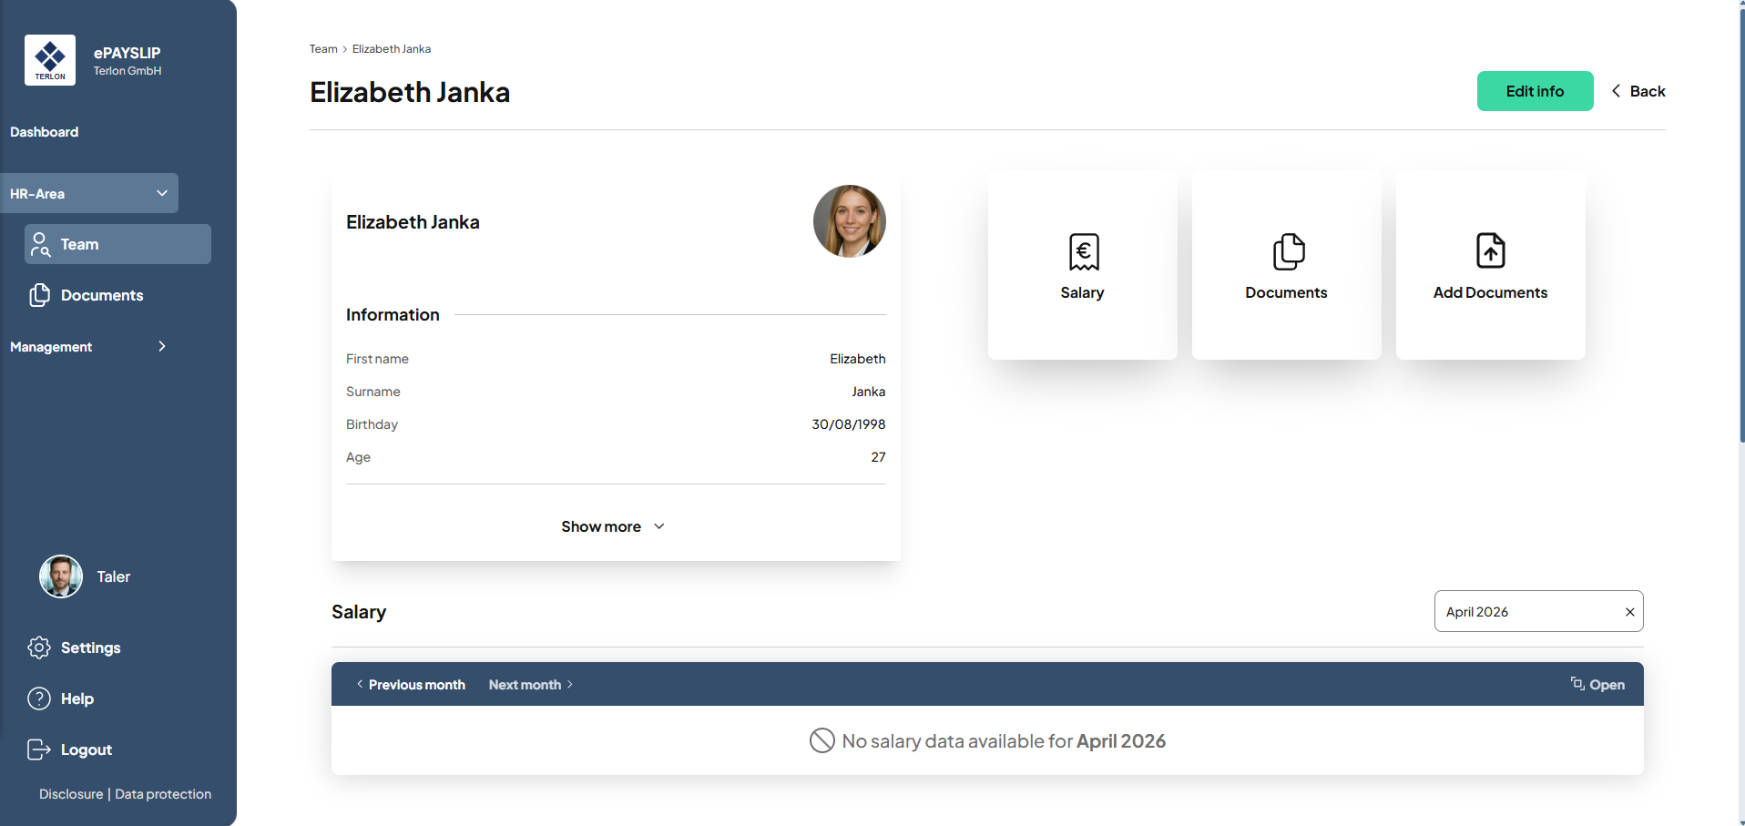The image size is (1745, 826).
Task: Go back using the Back button
Action: pos(1638,91)
